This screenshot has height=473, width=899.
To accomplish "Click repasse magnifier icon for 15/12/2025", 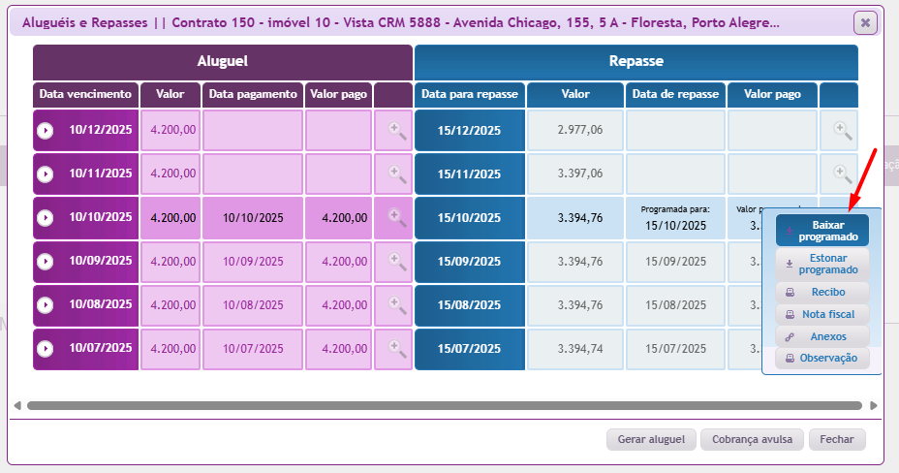I will 842,131.
